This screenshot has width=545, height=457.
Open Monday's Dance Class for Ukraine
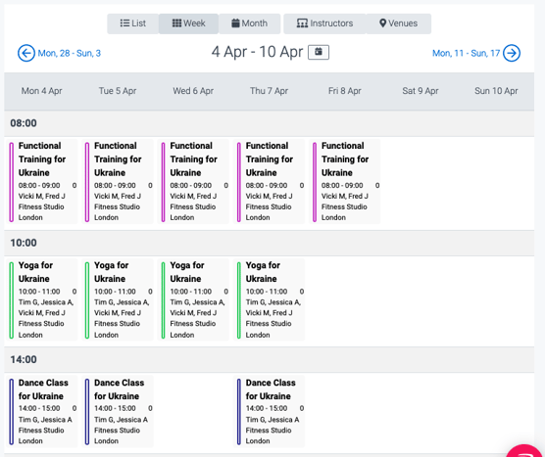pos(42,411)
